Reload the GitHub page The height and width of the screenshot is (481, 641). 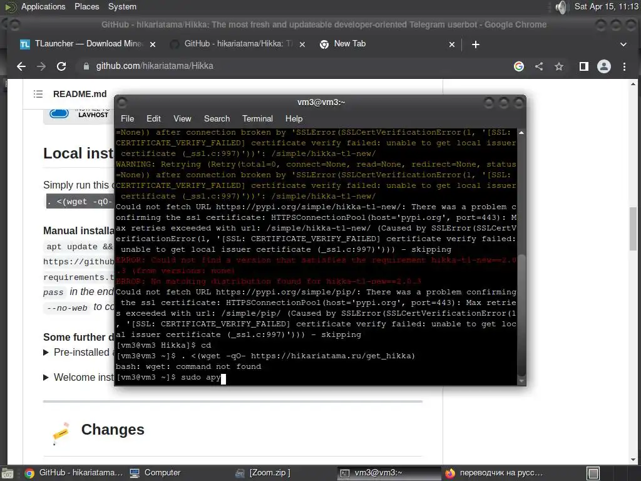pyautogui.click(x=61, y=66)
